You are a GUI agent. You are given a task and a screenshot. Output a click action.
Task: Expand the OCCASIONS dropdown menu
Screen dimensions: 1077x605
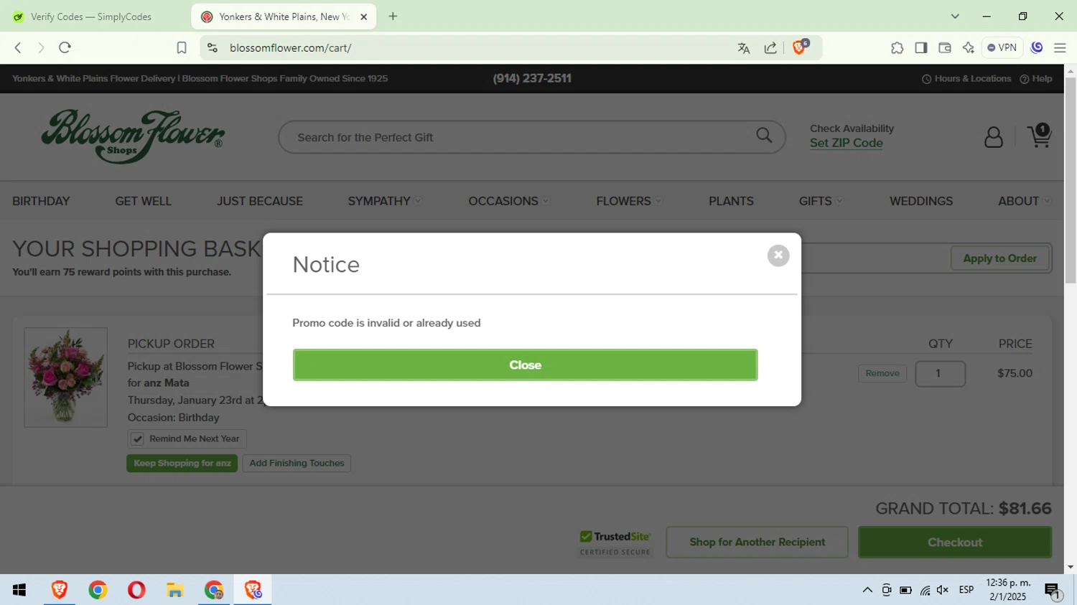pos(508,201)
